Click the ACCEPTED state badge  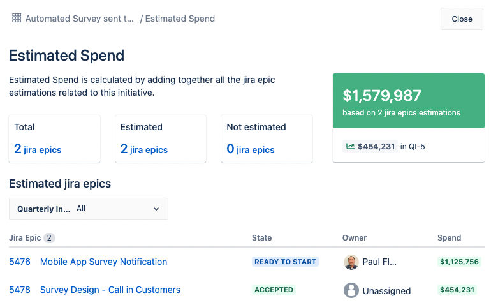coord(274,290)
